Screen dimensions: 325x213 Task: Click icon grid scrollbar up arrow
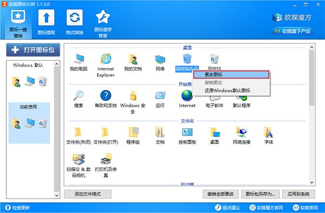[312, 47]
